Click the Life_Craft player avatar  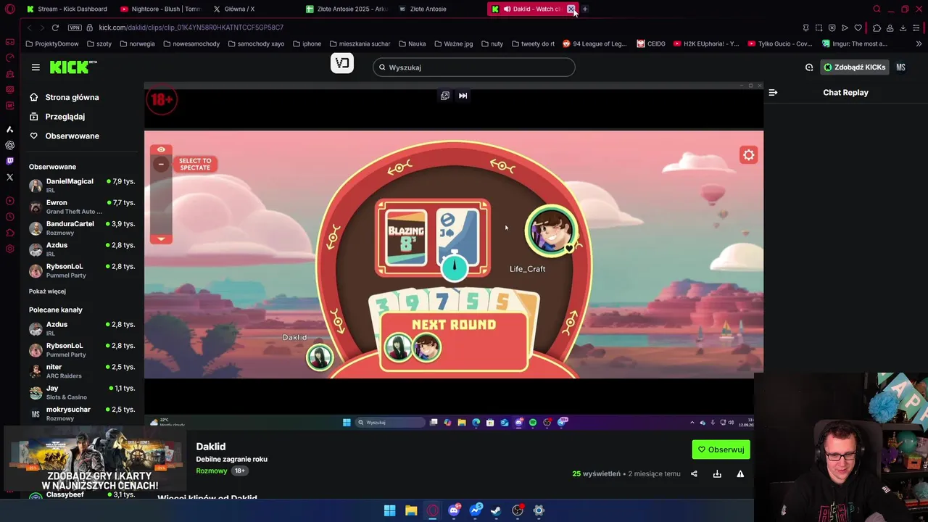(551, 232)
